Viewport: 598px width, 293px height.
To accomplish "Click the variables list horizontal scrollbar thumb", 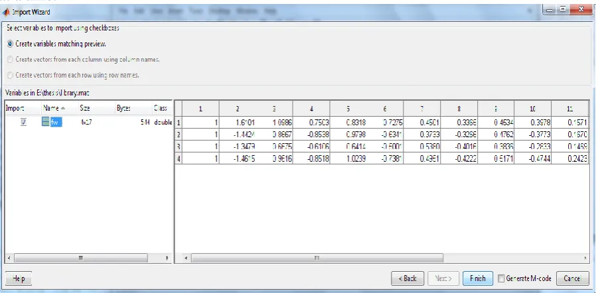I will click(x=80, y=258).
